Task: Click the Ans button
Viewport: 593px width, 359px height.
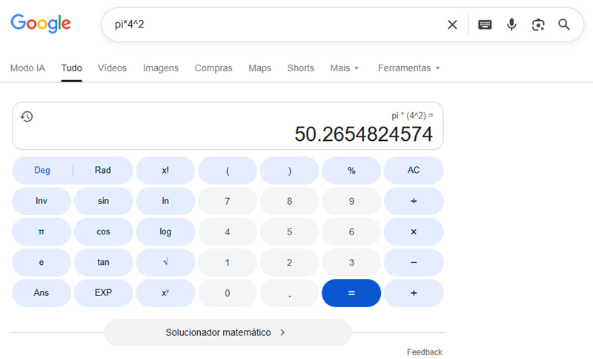Action: (x=42, y=293)
